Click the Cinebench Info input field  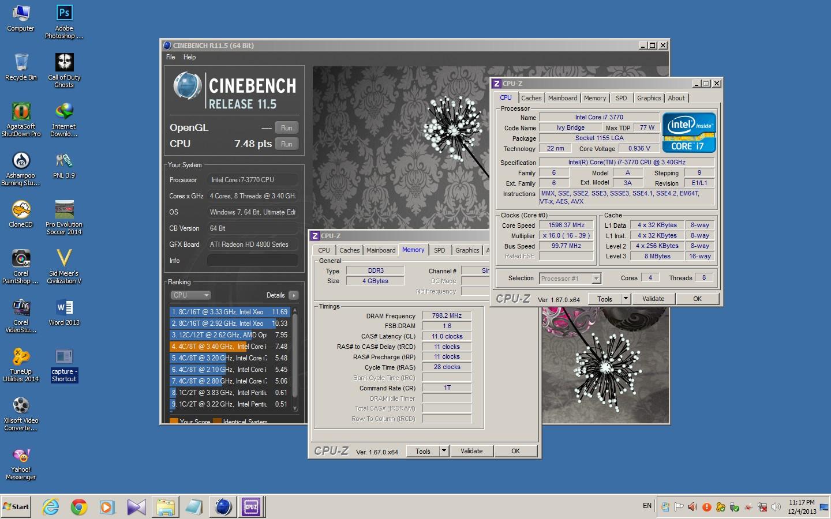[253, 261]
